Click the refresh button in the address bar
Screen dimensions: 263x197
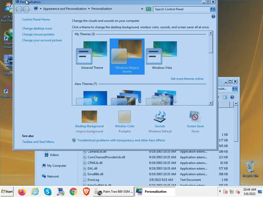coord(148,9)
